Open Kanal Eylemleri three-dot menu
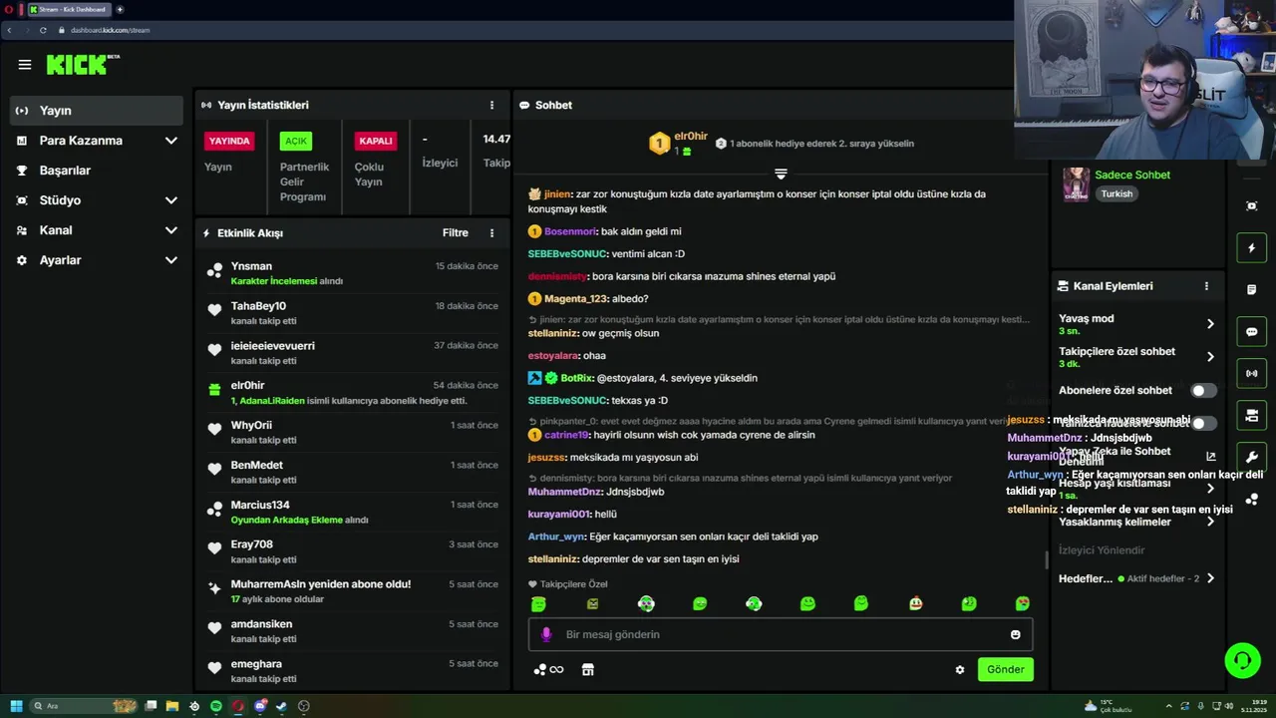1276x718 pixels. (1206, 286)
